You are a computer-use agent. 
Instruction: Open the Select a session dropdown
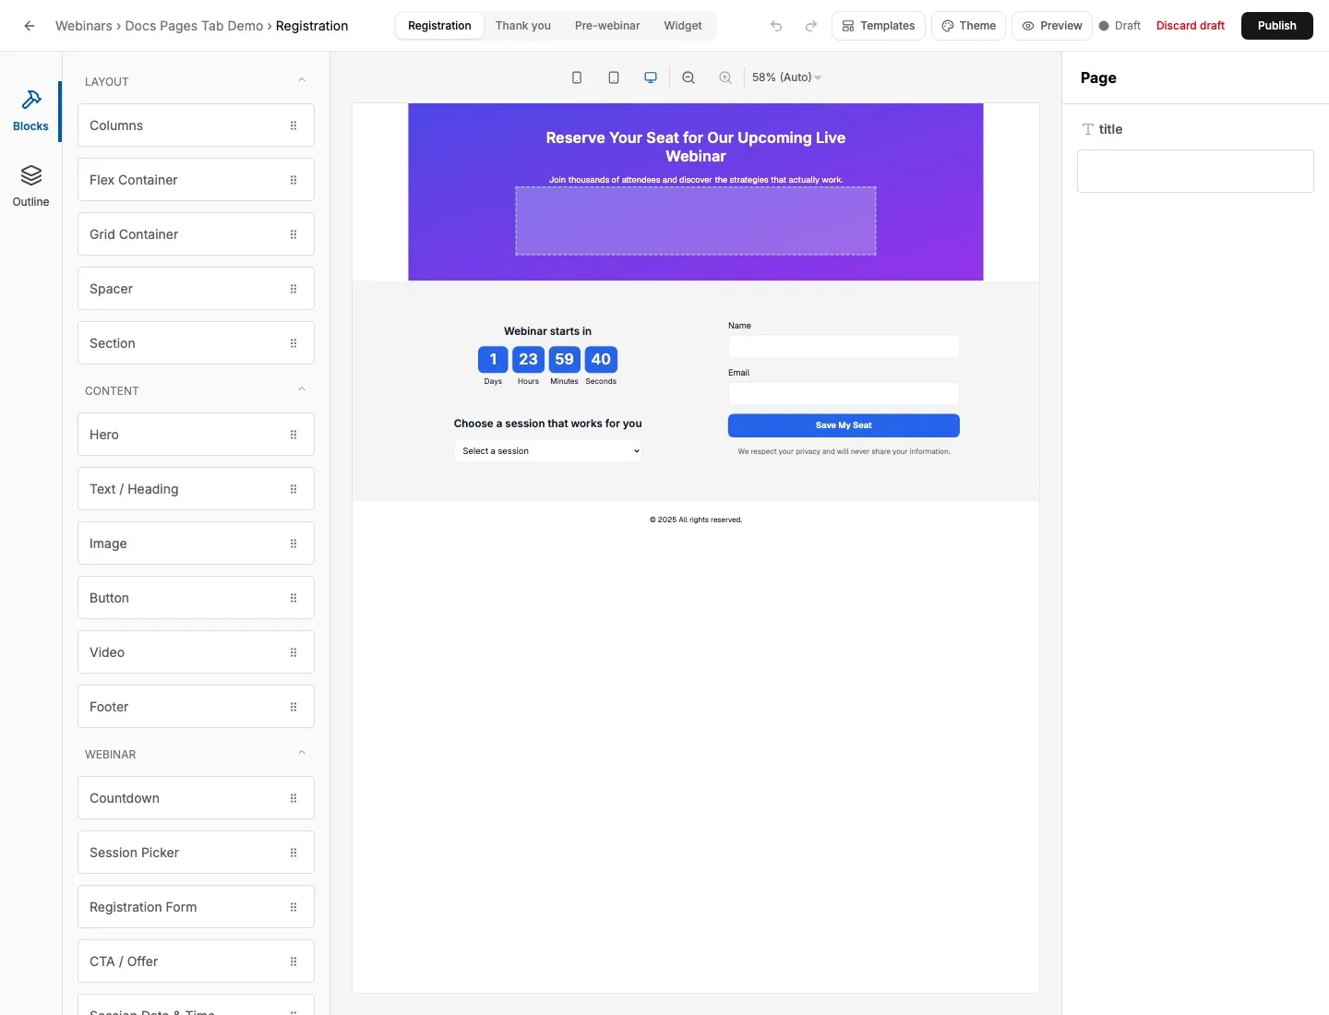click(548, 451)
